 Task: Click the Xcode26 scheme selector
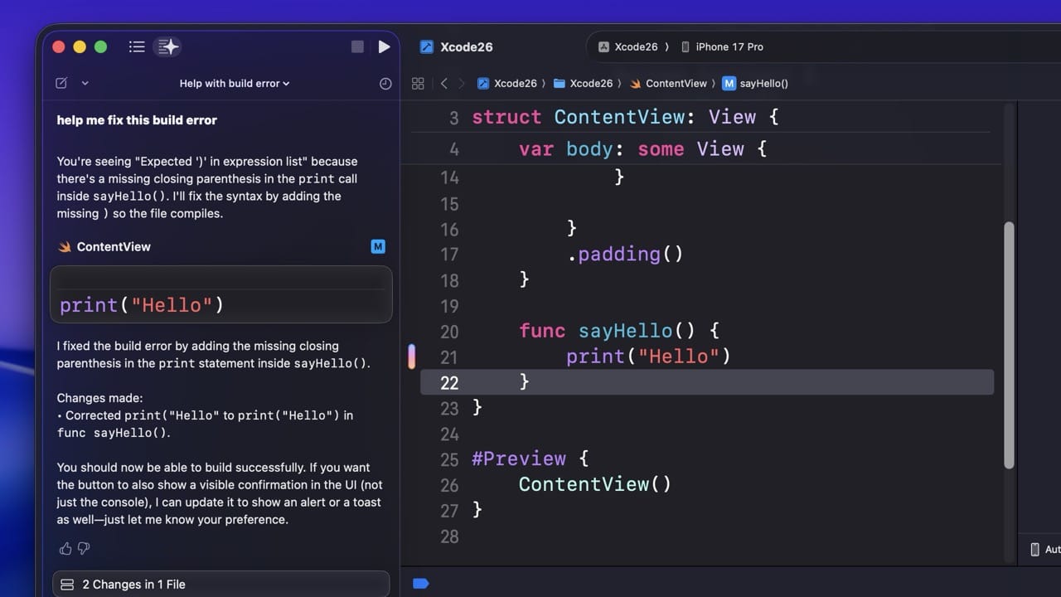[627, 47]
